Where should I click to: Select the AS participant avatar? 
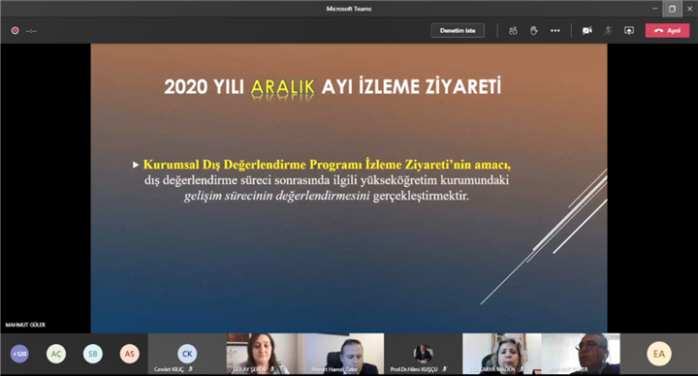pos(129,354)
